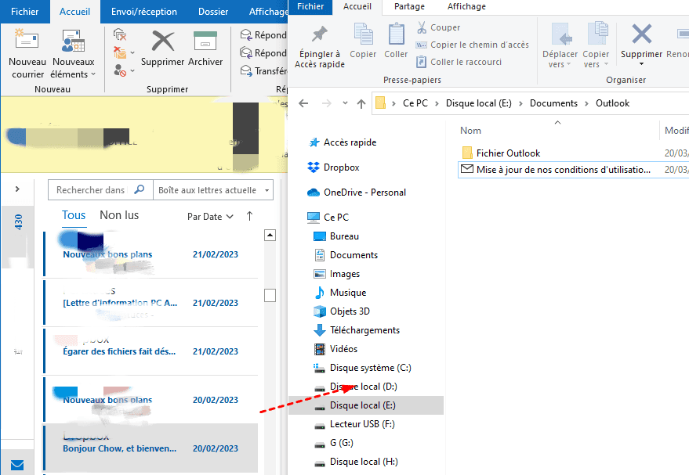Select Disque local (D:) in the tree
Viewport: 689px width, 475px height.
tap(363, 387)
